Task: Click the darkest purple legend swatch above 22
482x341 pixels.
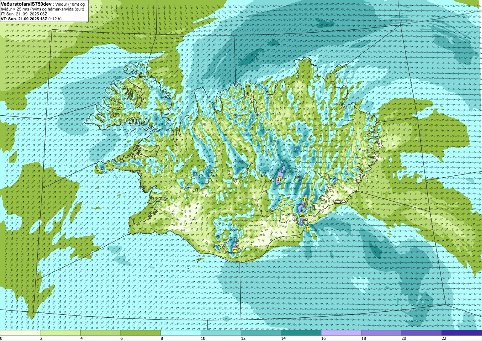Action: click(x=462, y=333)
